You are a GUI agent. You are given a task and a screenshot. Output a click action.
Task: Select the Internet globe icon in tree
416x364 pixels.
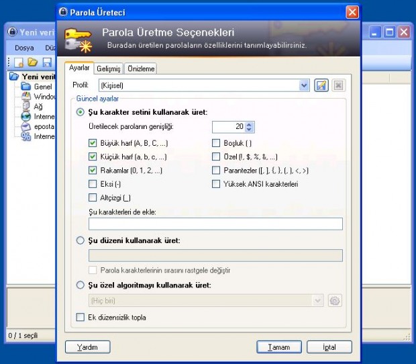click(26, 116)
